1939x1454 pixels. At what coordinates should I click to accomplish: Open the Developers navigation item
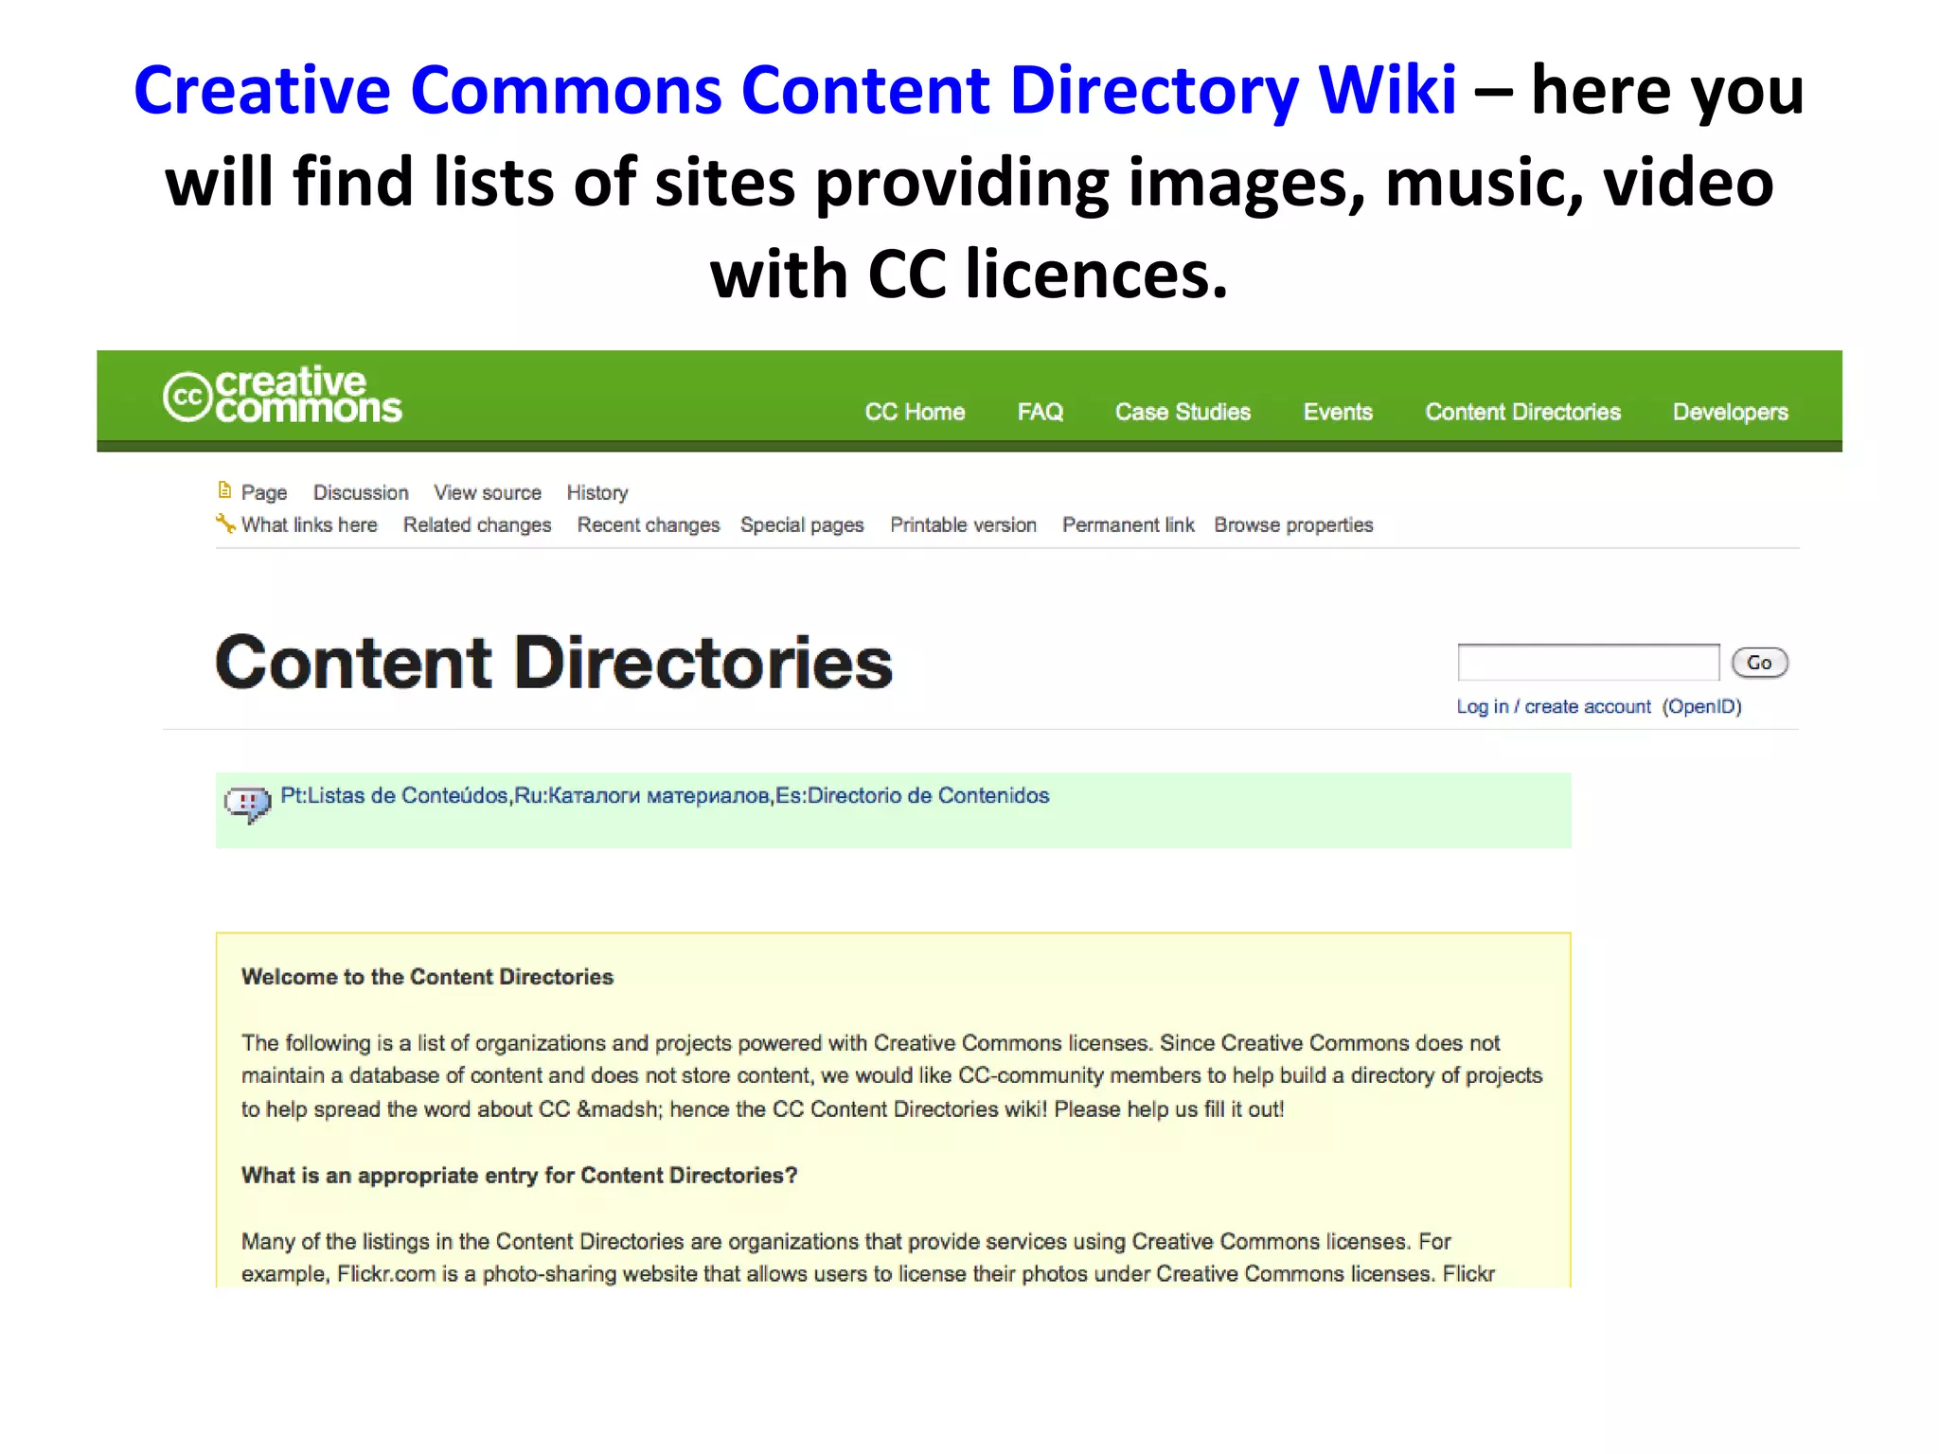1730,413
